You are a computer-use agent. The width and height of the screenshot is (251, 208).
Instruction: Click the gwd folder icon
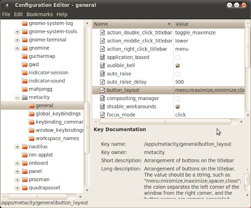pos(25,64)
